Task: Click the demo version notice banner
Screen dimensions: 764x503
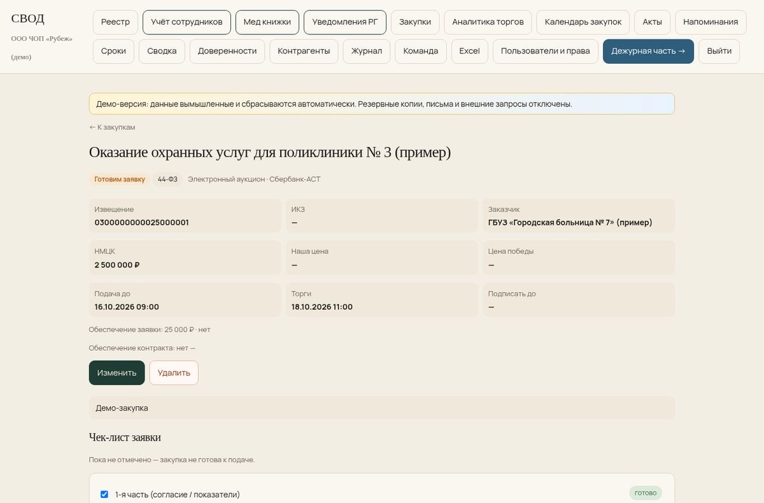Action: click(381, 104)
